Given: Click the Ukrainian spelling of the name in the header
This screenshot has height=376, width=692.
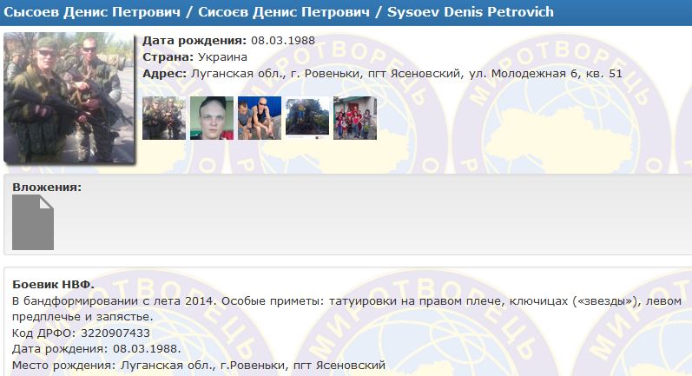Looking at the screenshot, I should coord(284,12).
